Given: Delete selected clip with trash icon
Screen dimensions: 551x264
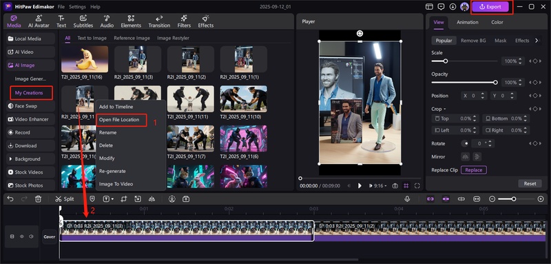Looking at the screenshot, I should (39, 199).
